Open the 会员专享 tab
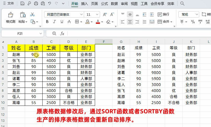211x127 pixels. pyautogui.click(x=157, y=4)
